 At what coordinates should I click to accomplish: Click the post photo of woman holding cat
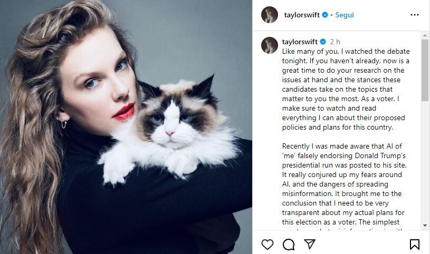(x=126, y=127)
